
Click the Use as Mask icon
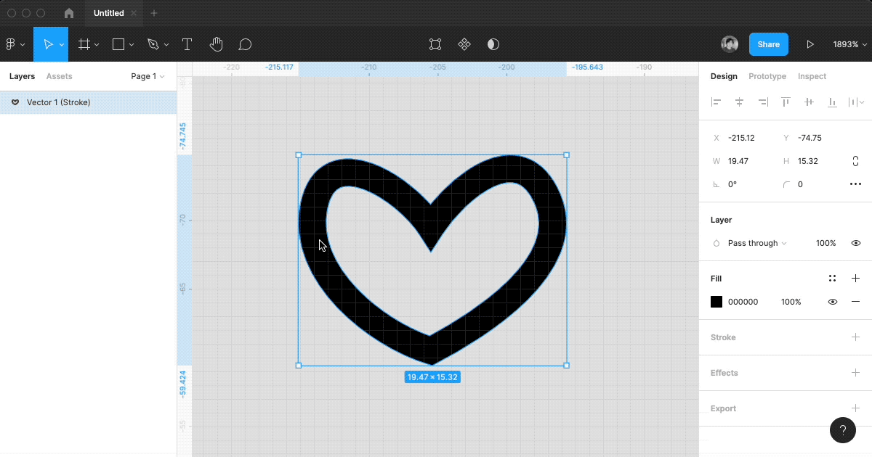[493, 44]
